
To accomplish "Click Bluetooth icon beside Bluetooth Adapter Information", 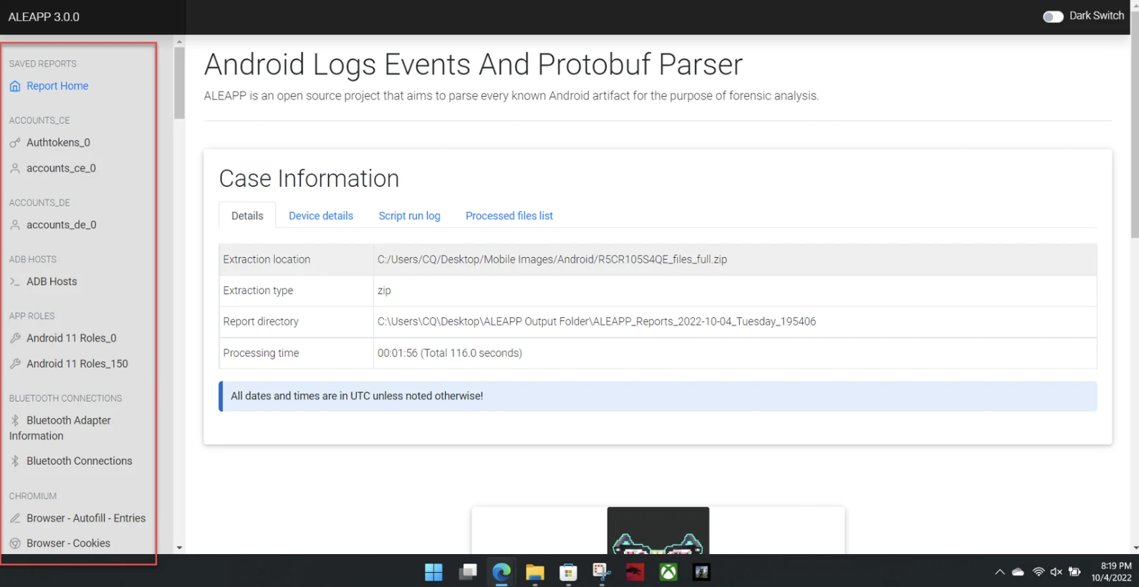I will coord(15,420).
